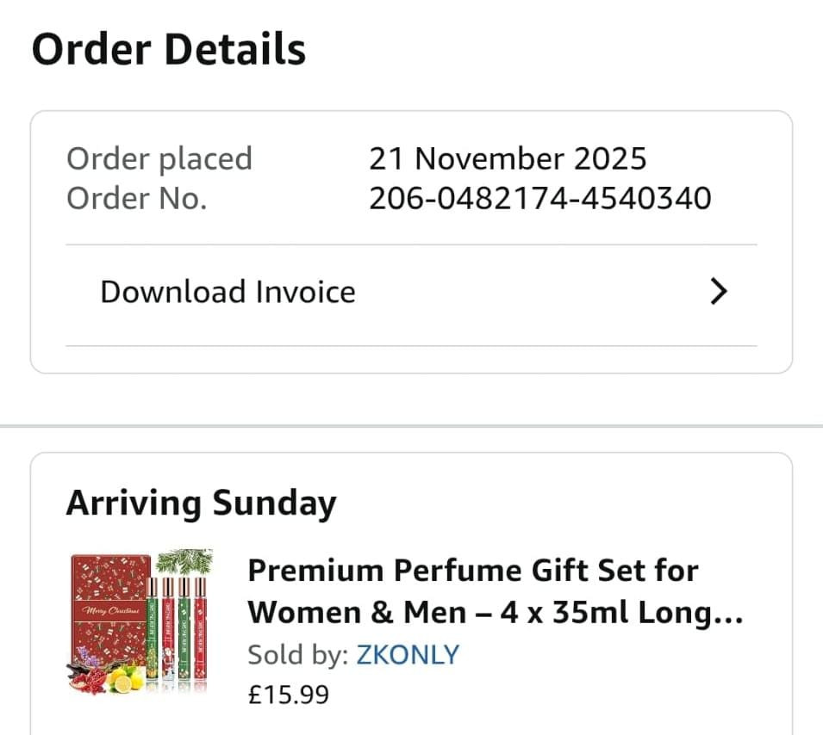Click the Order placed label

point(159,158)
